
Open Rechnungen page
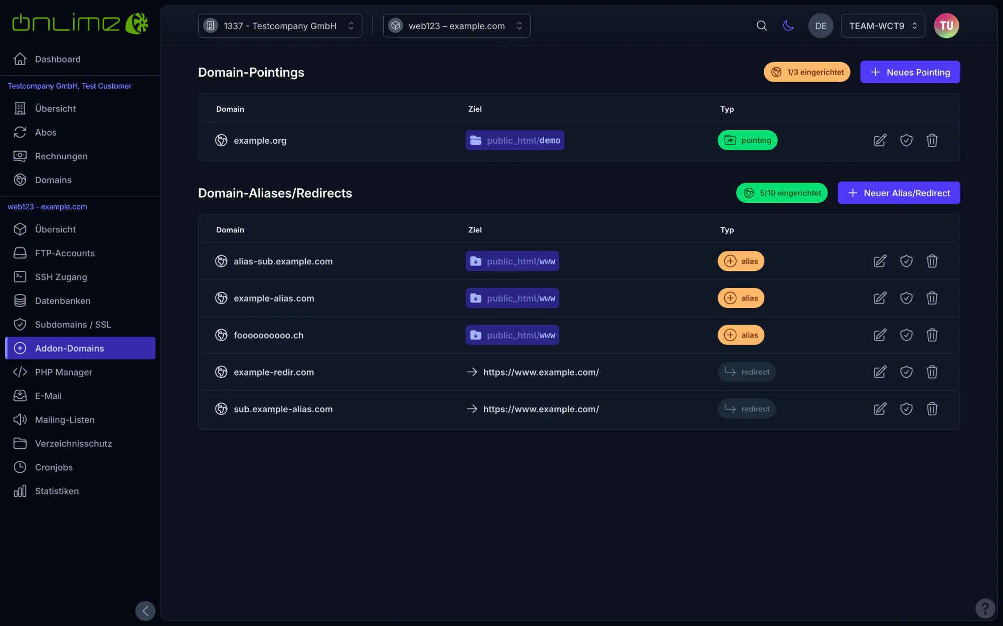pyautogui.click(x=80, y=156)
